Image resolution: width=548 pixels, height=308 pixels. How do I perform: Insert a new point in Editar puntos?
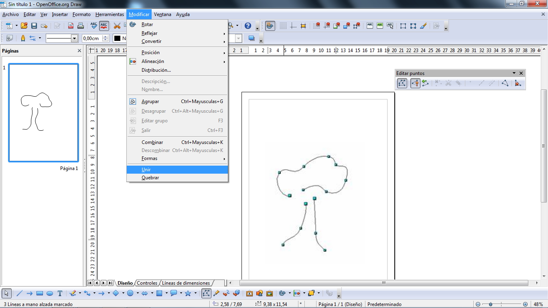pyautogui.click(x=425, y=83)
